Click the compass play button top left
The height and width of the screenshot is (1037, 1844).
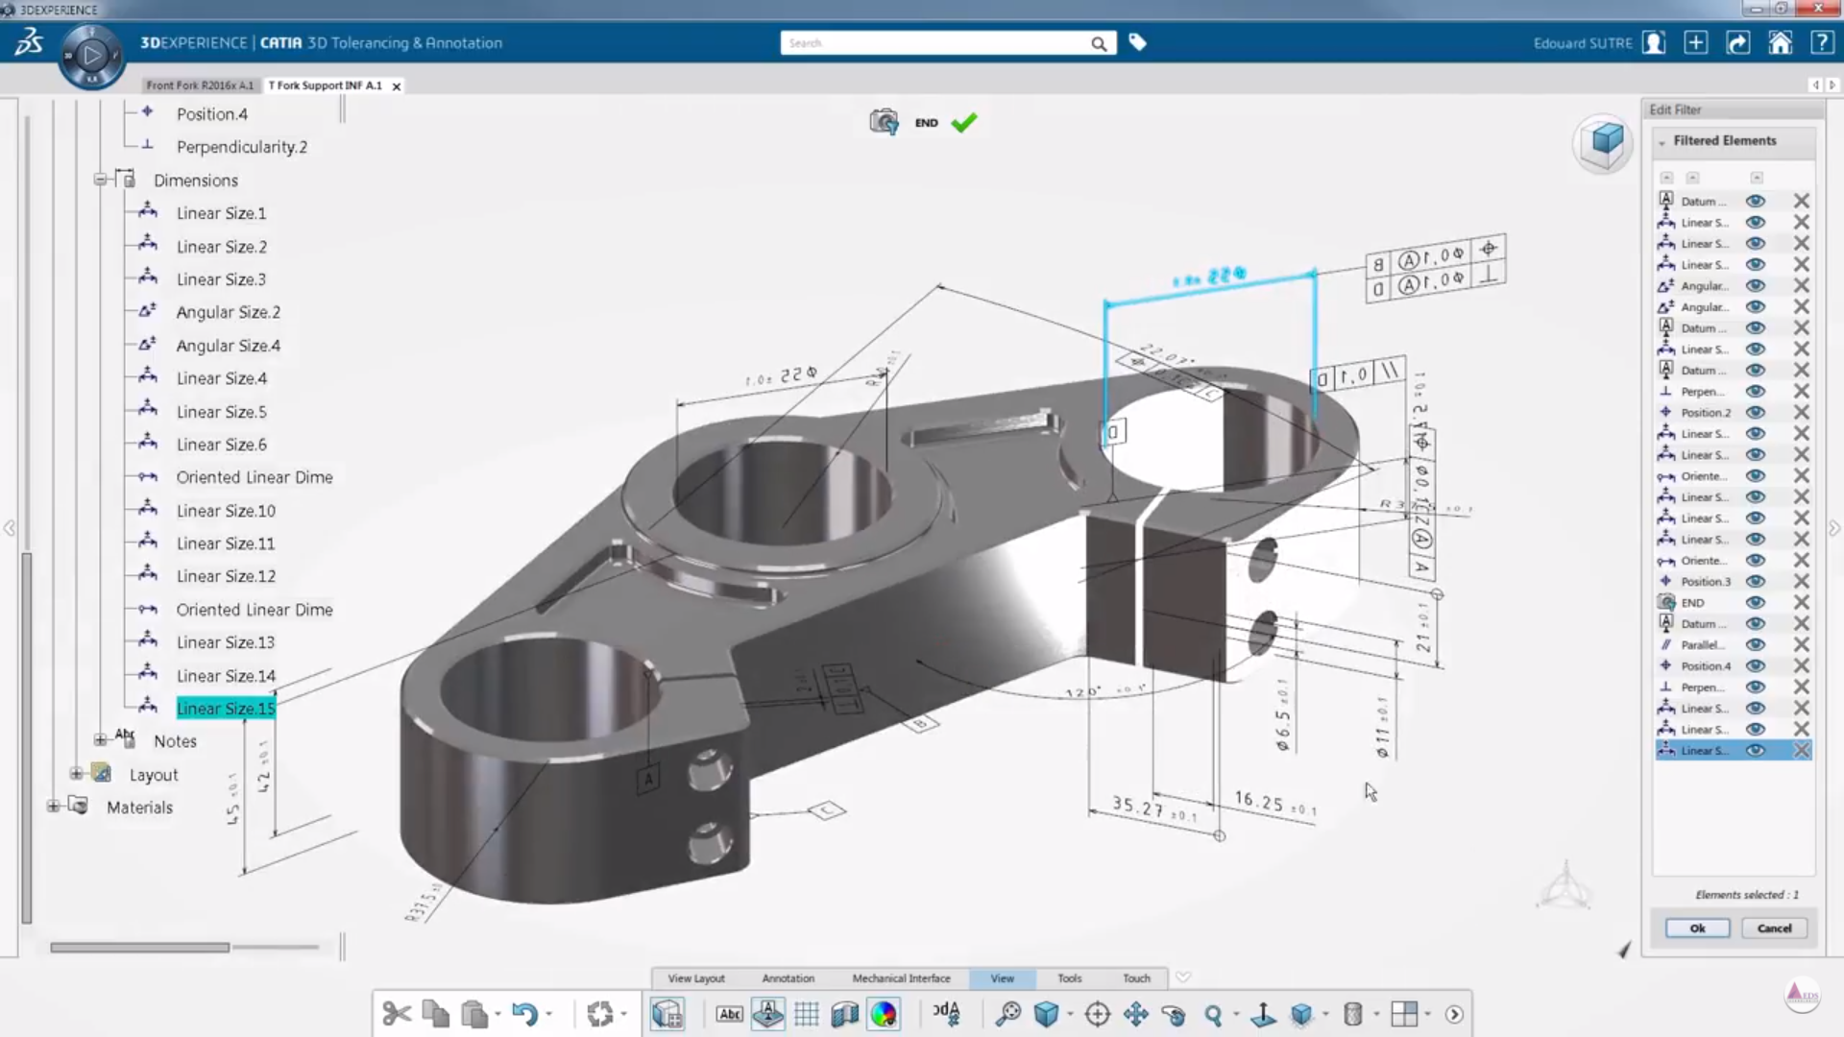tap(92, 56)
